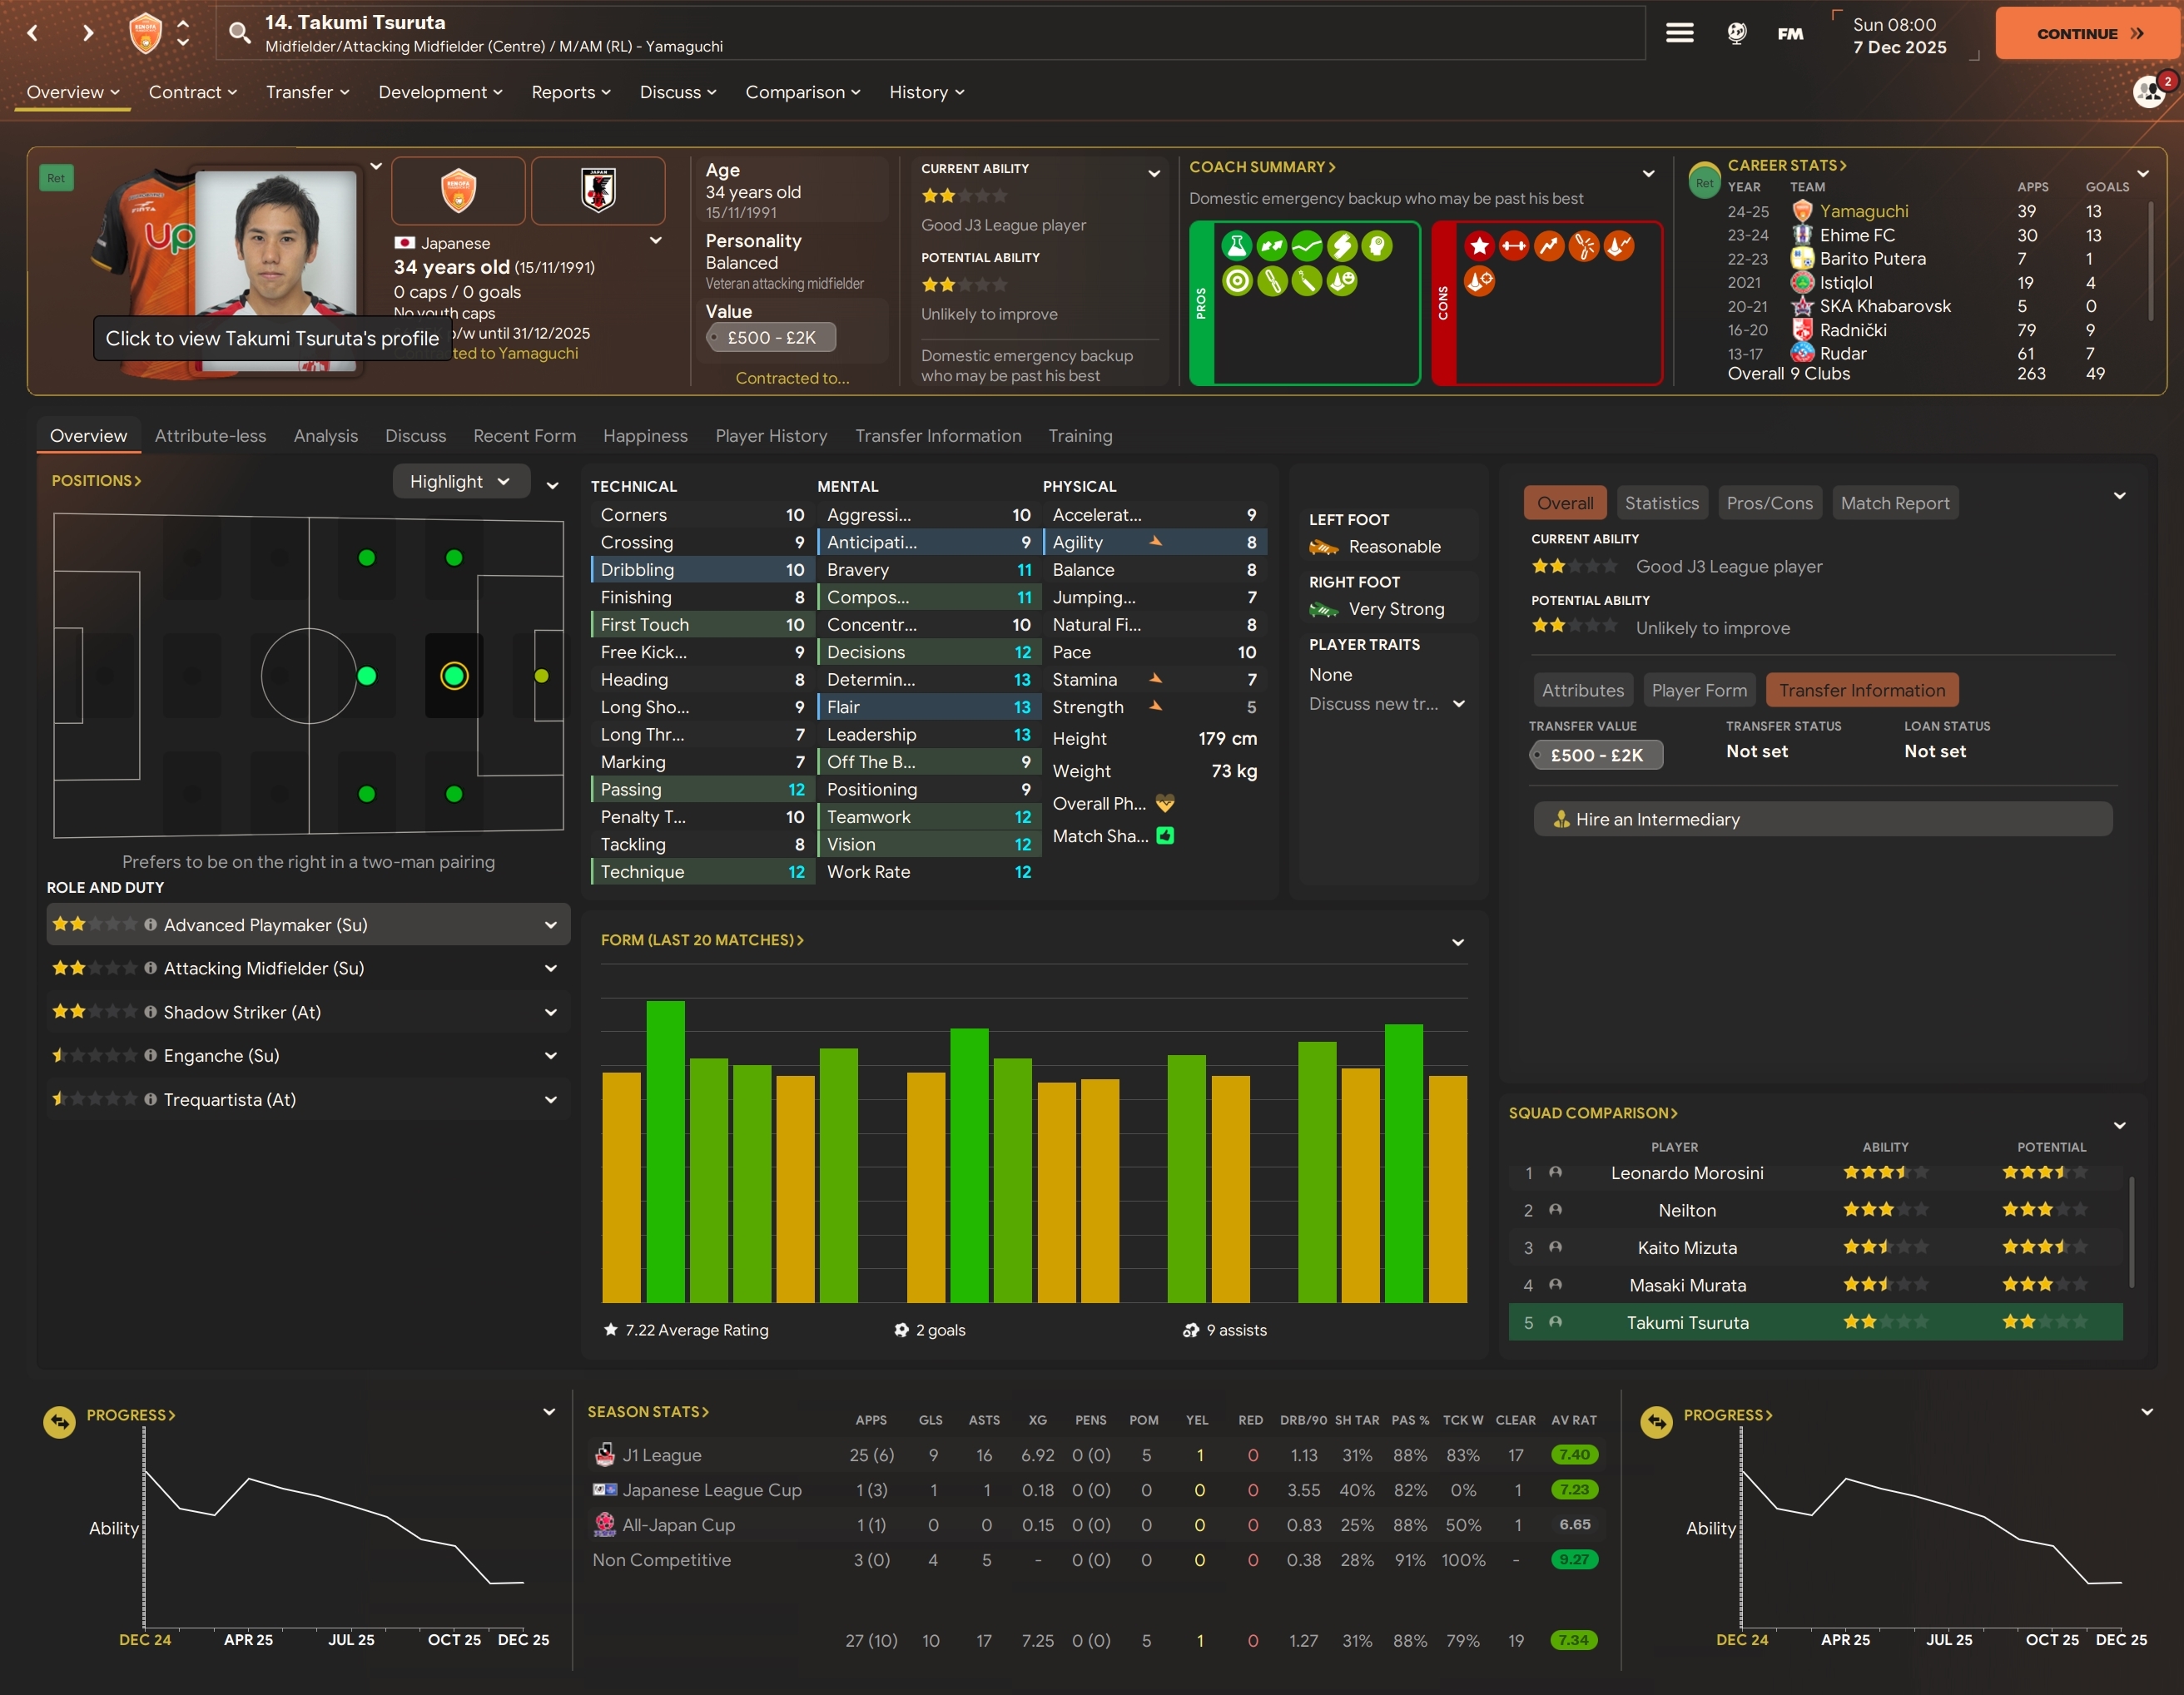This screenshot has width=2184, height=1695.
Task: Toggle the Player Form button
Action: coord(1698,690)
